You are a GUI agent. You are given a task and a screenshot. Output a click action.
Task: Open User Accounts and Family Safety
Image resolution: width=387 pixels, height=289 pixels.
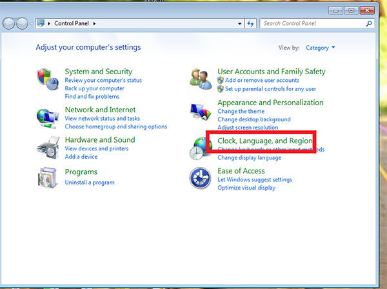tap(272, 72)
